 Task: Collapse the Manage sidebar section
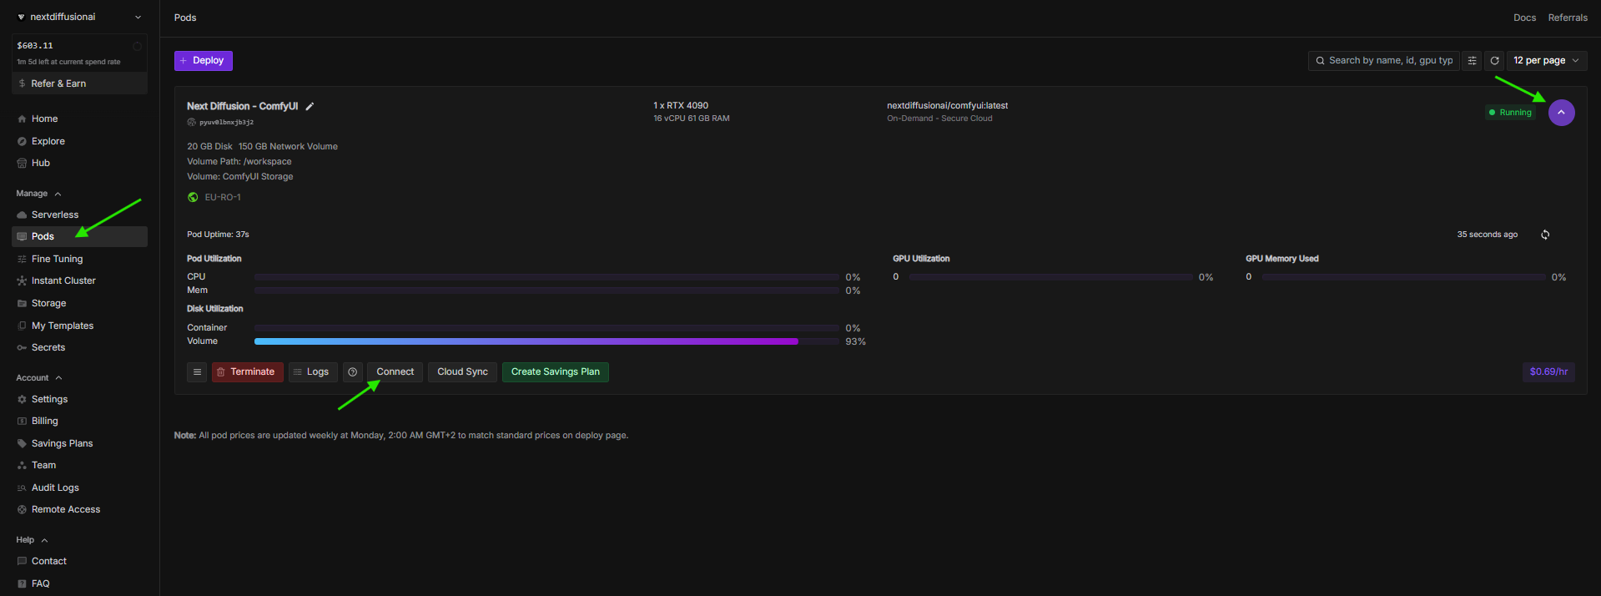click(x=38, y=194)
